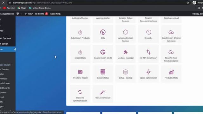
Task: Open the Cronjobs module
Action: (148, 34)
